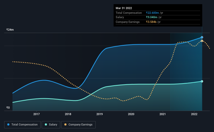
Task: Click the blue dot in Total Compensation legend
Action: point(8,124)
